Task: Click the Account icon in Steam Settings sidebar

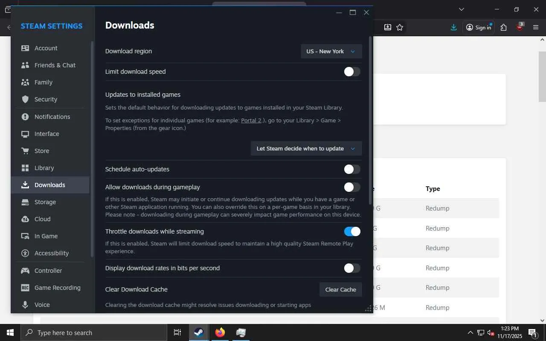Action: [x=25, y=48]
